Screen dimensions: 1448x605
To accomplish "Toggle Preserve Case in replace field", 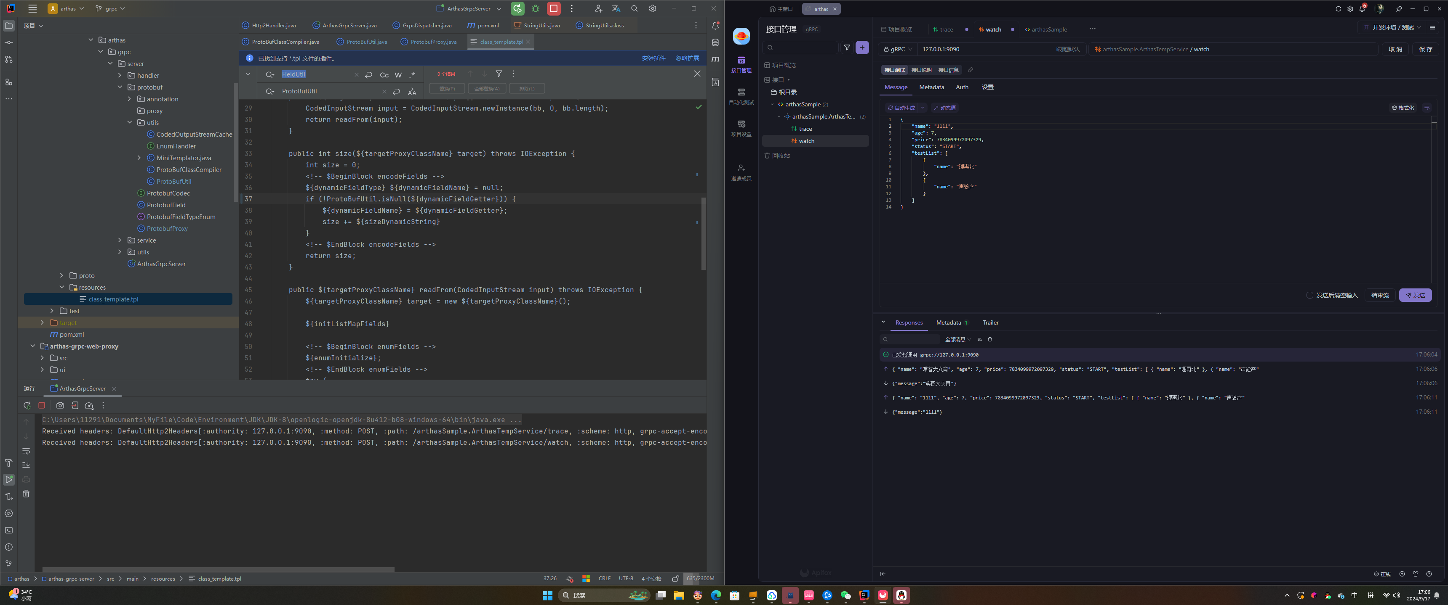I will point(412,92).
